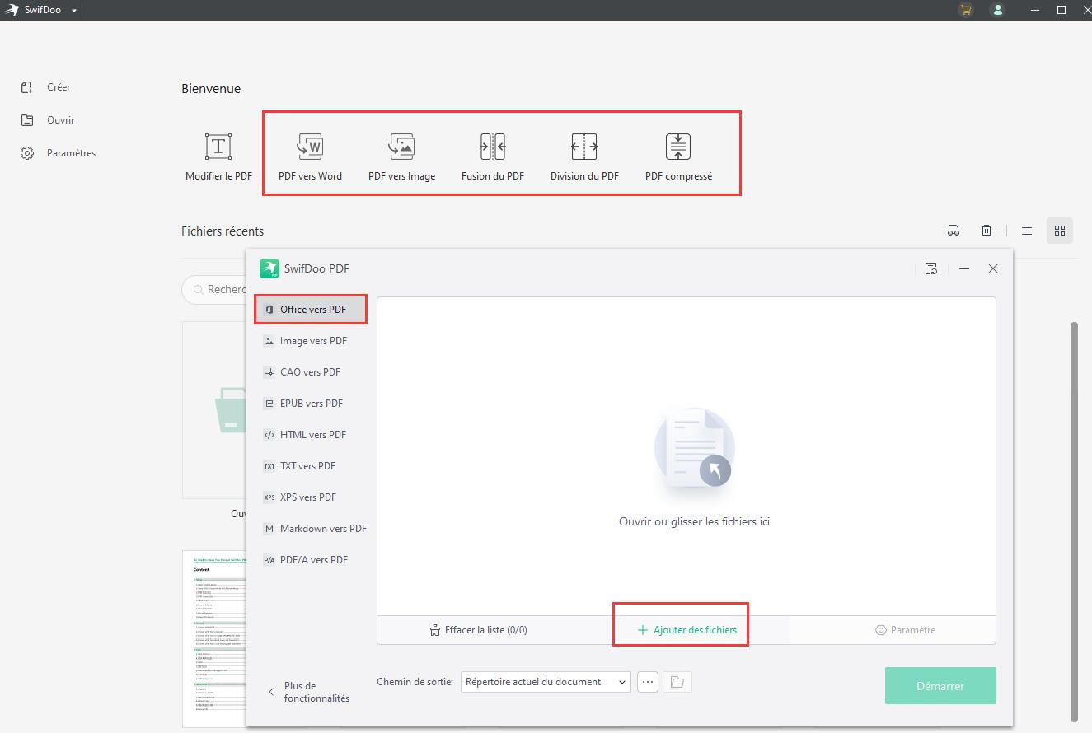Expand the SwifDoo title dropdown arrow
The height and width of the screenshot is (733, 1092).
74,11
